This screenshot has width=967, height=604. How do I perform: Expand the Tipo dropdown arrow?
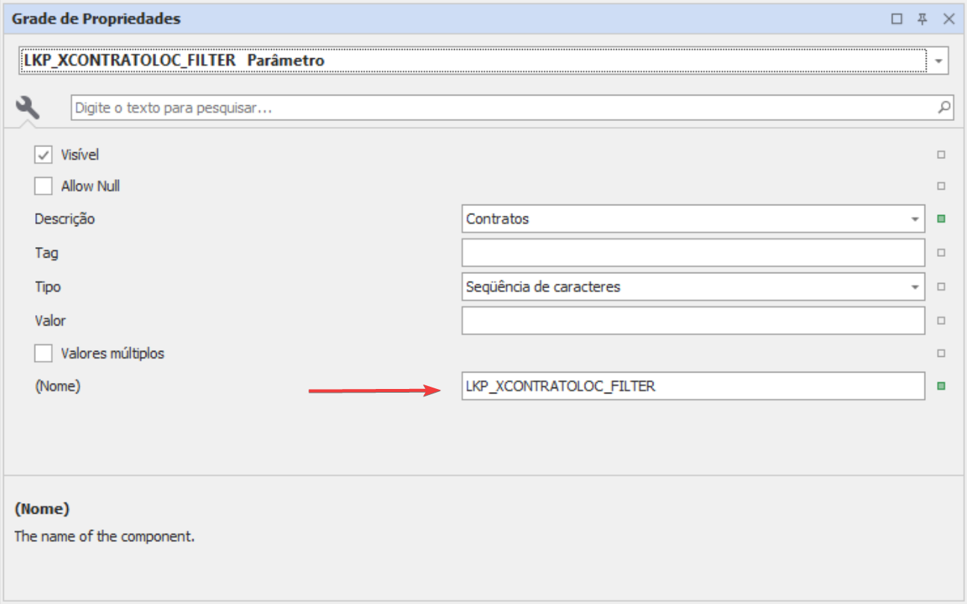[915, 287]
